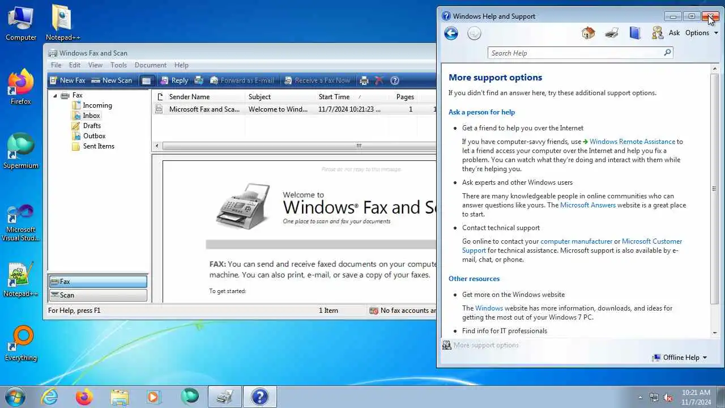Open the Options dropdown in Help
This screenshot has width=725, height=408.
click(x=701, y=33)
